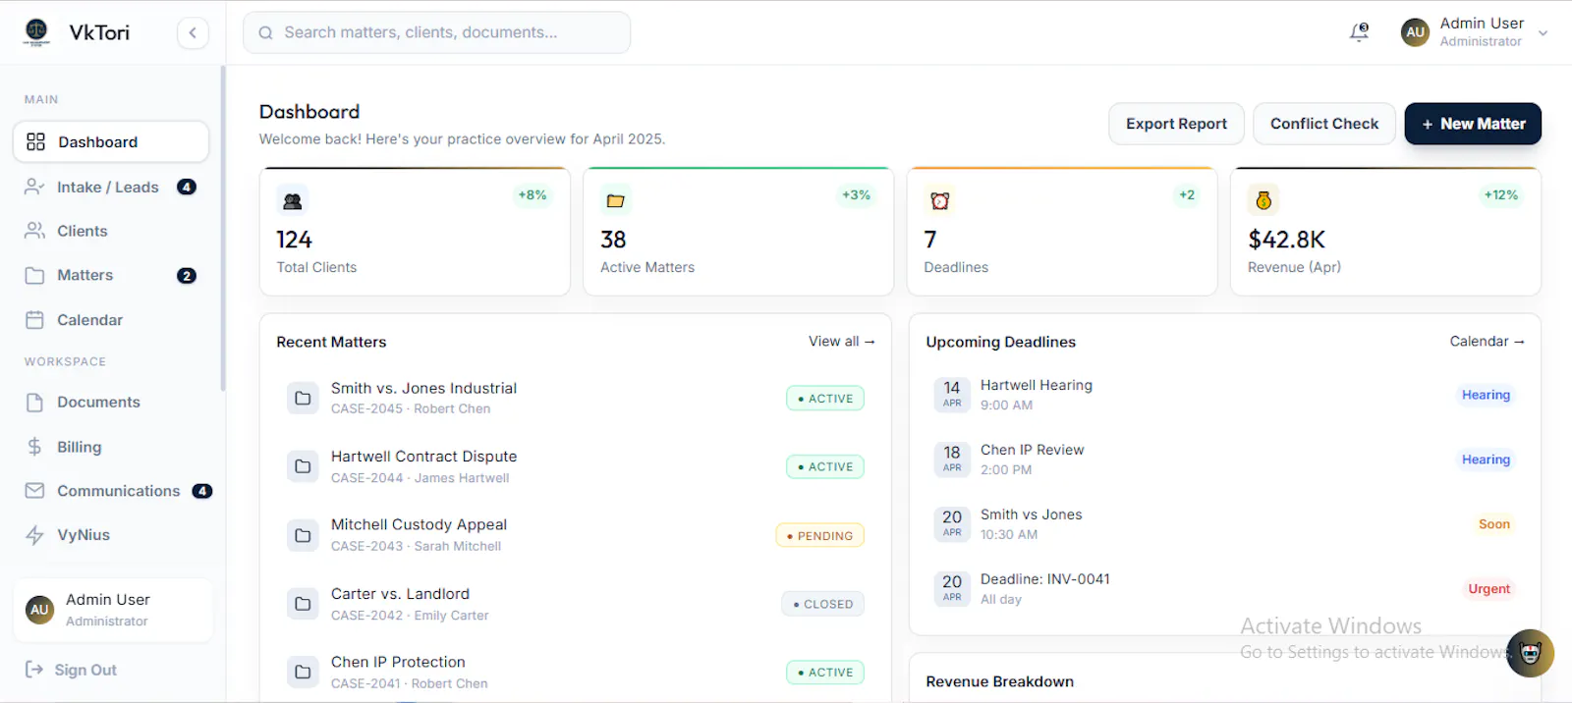Image resolution: width=1572 pixels, height=703 pixels.
Task: Click the +3% badge on Active Matters
Action: 856,195
